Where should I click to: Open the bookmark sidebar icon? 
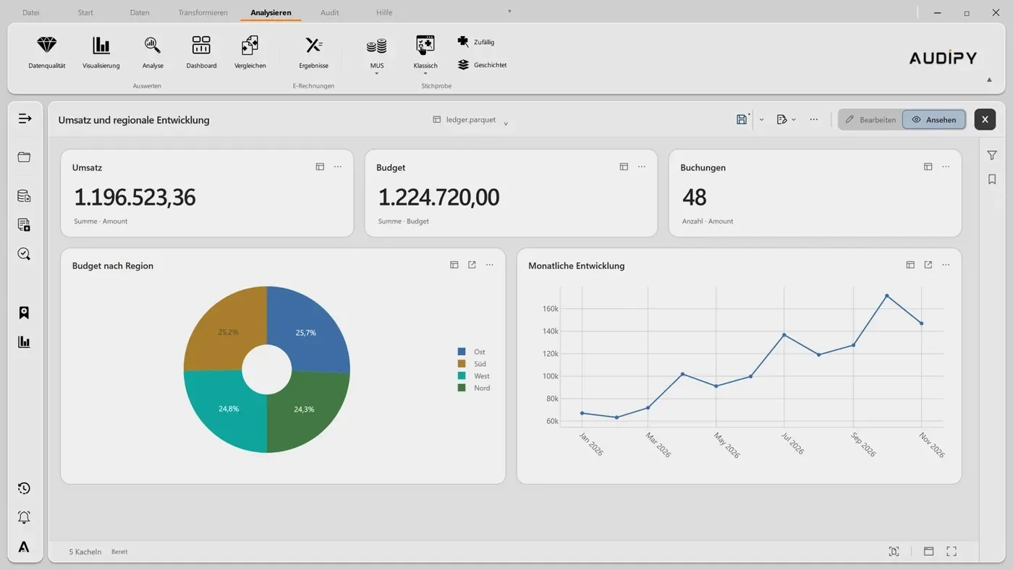point(24,312)
